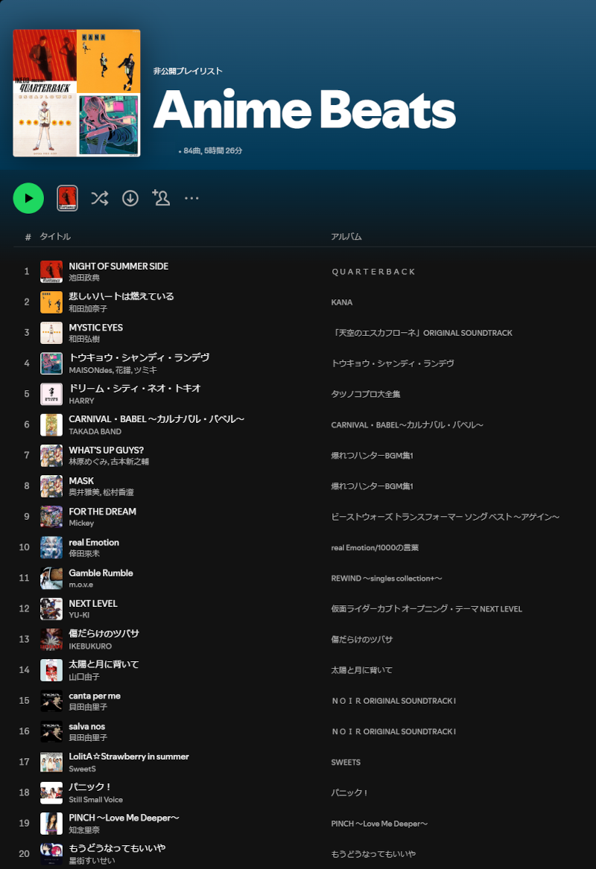Open artist m.o.v.e
The image size is (596, 869).
pyautogui.click(x=81, y=585)
